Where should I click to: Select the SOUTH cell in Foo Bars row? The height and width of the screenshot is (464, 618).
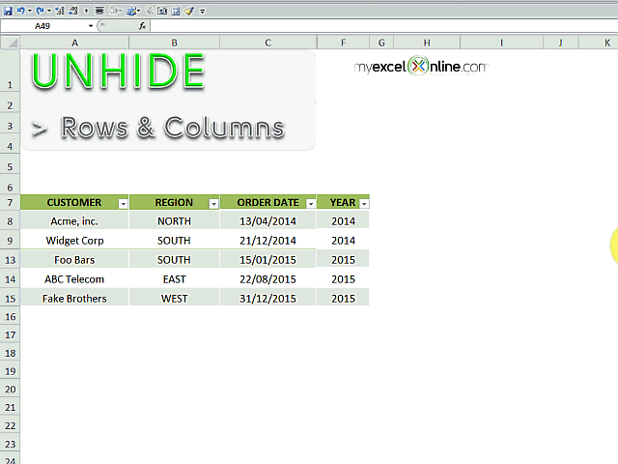coord(174,260)
